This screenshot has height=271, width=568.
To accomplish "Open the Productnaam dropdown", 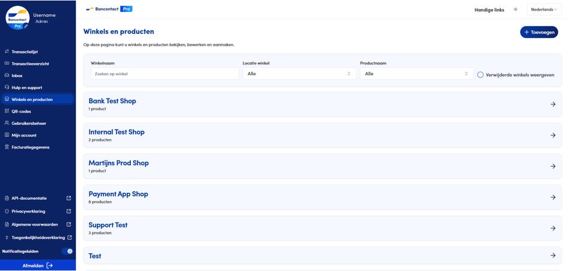I will (x=417, y=74).
